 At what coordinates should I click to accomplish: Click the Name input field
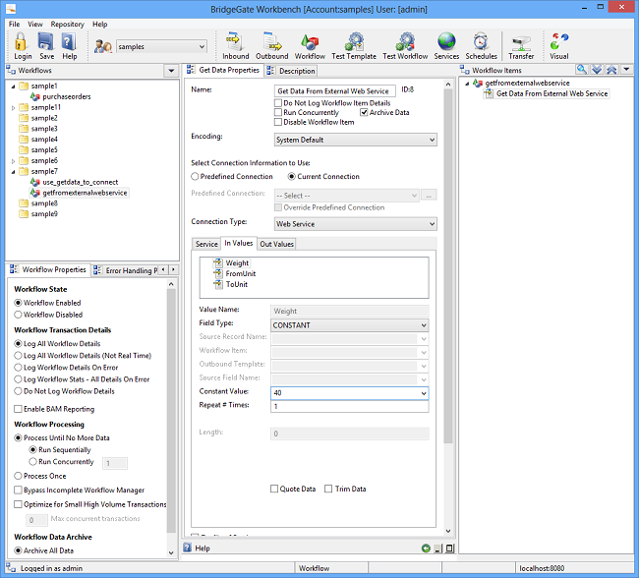[x=334, y=90]
